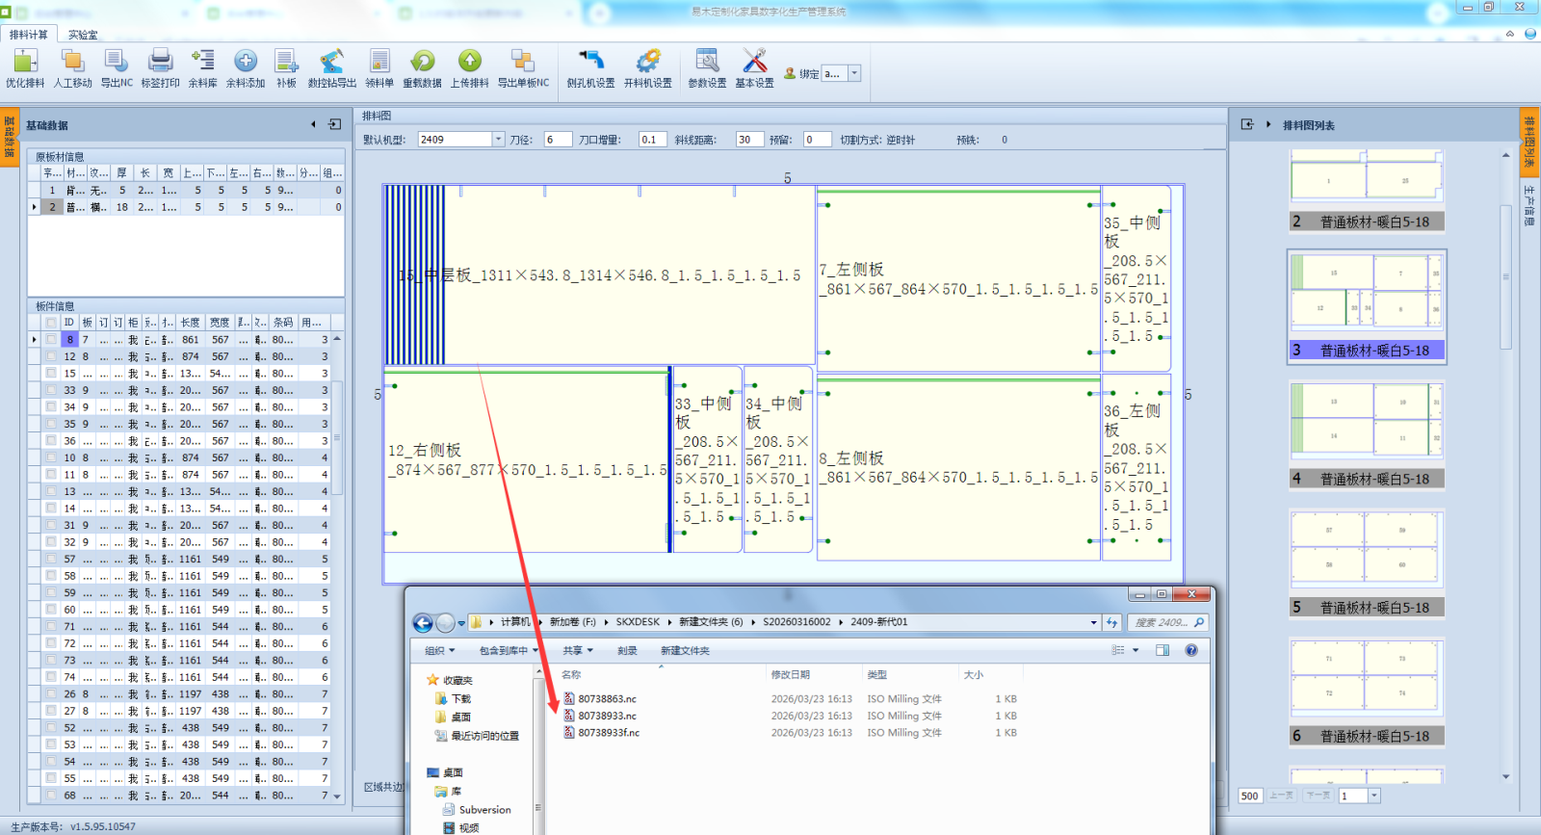Check the checkbox for part ID 12

point(51,356)
